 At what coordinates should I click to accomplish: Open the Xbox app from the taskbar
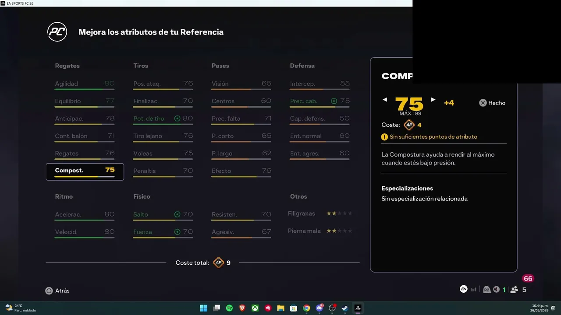click(255, 308)
